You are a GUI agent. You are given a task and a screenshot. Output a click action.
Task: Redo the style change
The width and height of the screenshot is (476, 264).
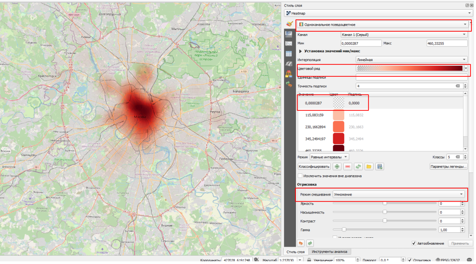310,243
